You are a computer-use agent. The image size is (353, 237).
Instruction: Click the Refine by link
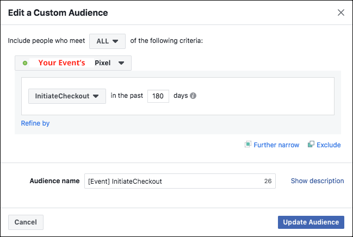35,123
